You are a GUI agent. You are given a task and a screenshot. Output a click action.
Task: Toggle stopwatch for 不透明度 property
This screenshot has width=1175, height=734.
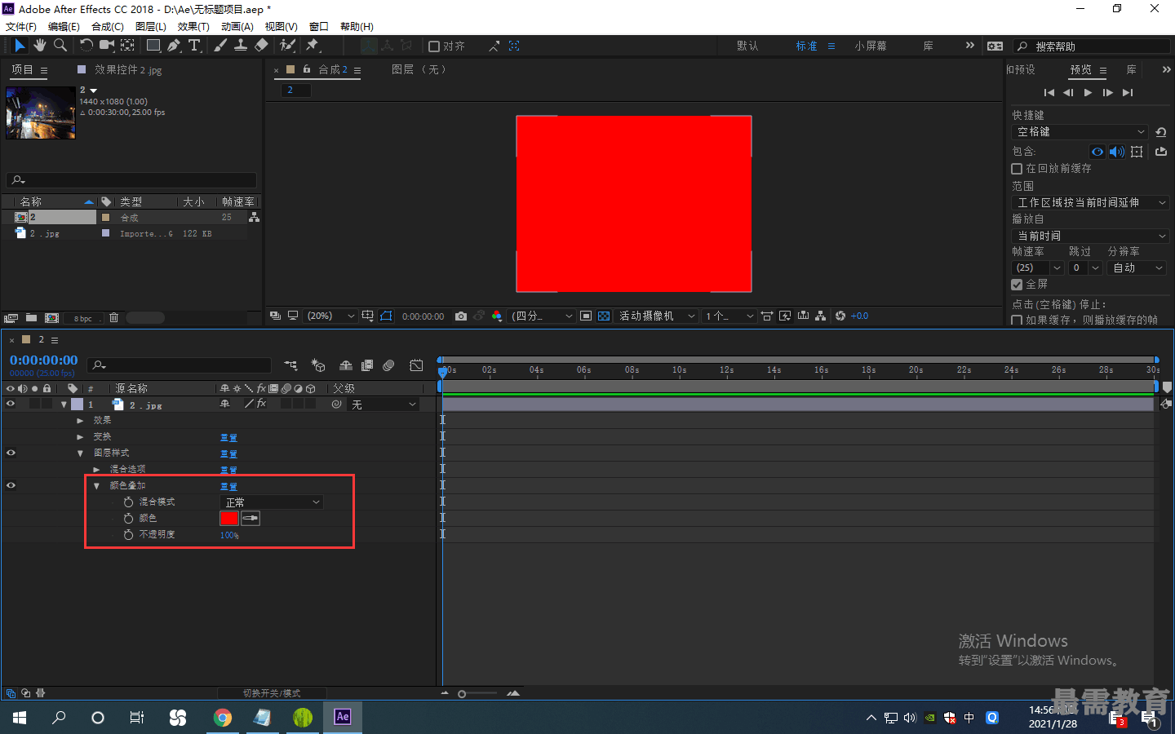[x=128, y=535]
